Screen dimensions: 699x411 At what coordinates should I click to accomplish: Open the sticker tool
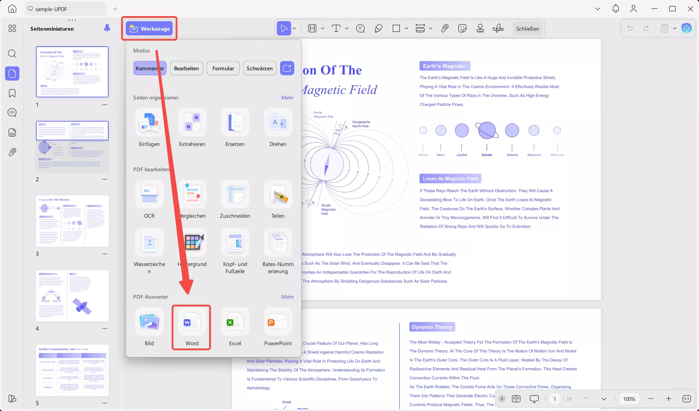[462, 28]
